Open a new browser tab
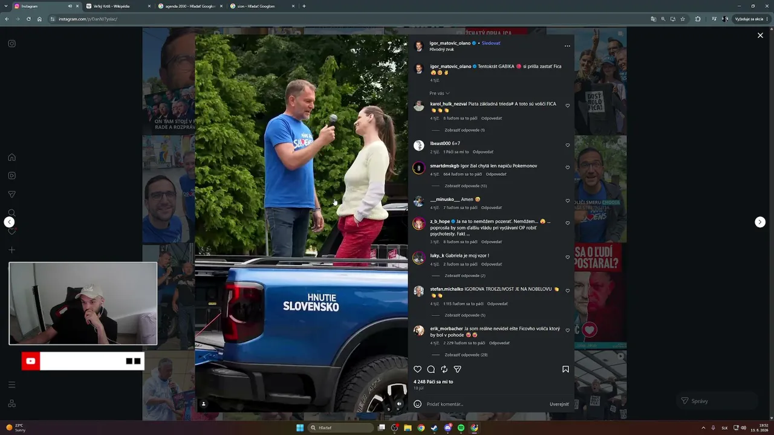 point(304,6)
